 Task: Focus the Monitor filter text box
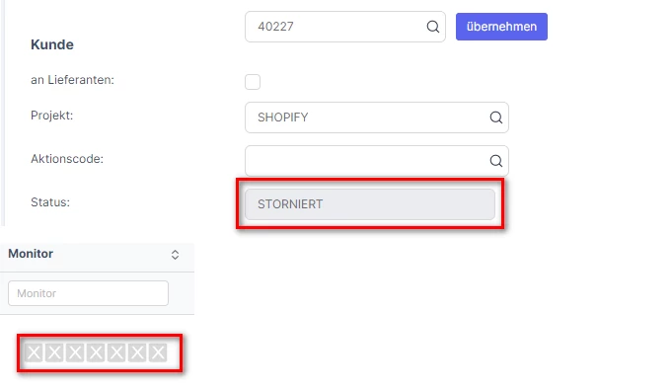click(88, 293)
